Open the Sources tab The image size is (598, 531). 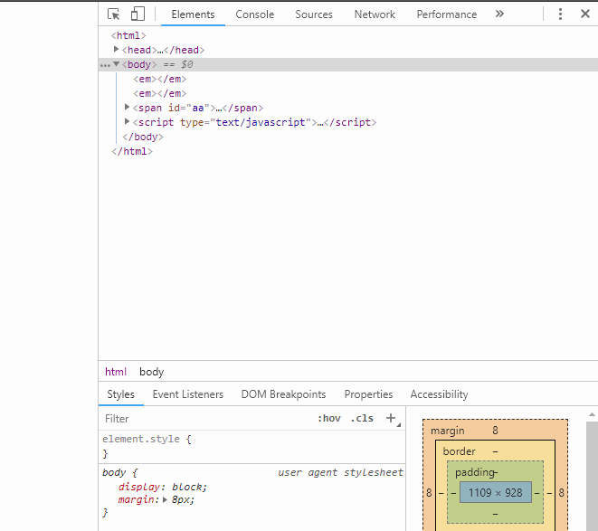click(314, 14)
